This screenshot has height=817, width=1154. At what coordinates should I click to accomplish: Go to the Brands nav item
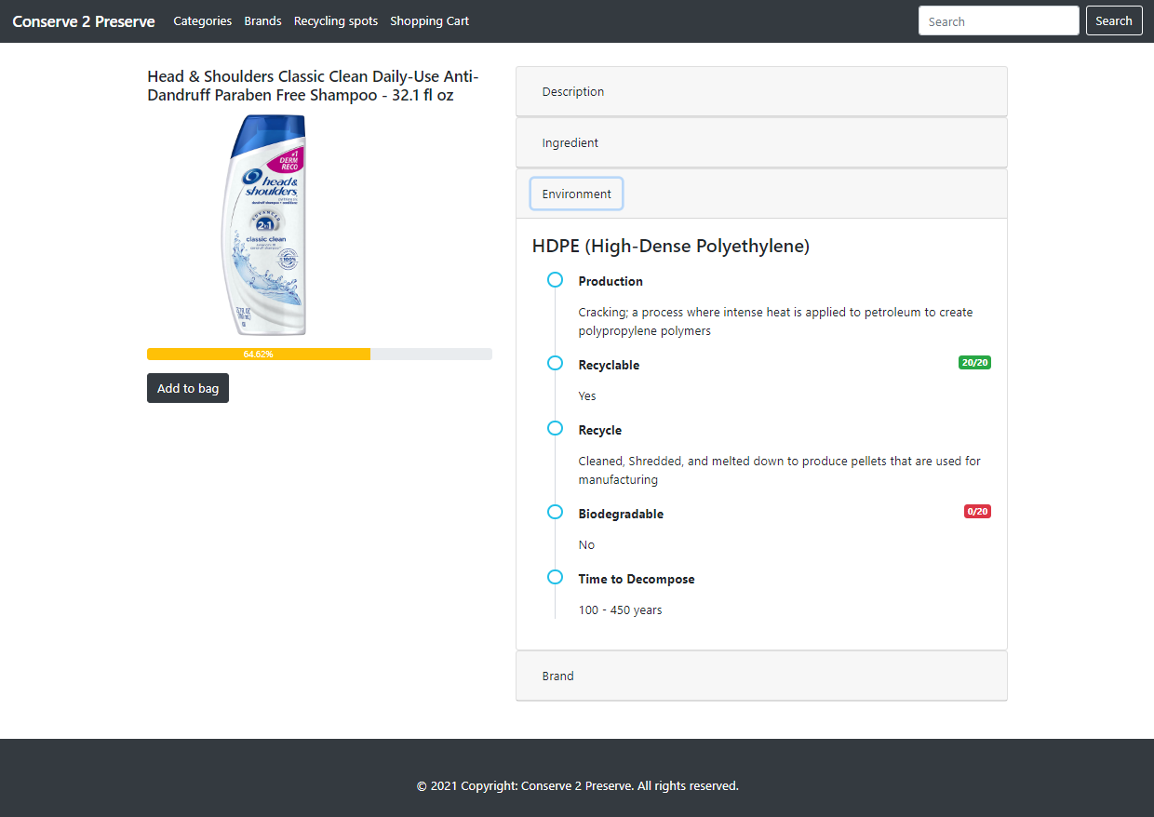[262, 20]
